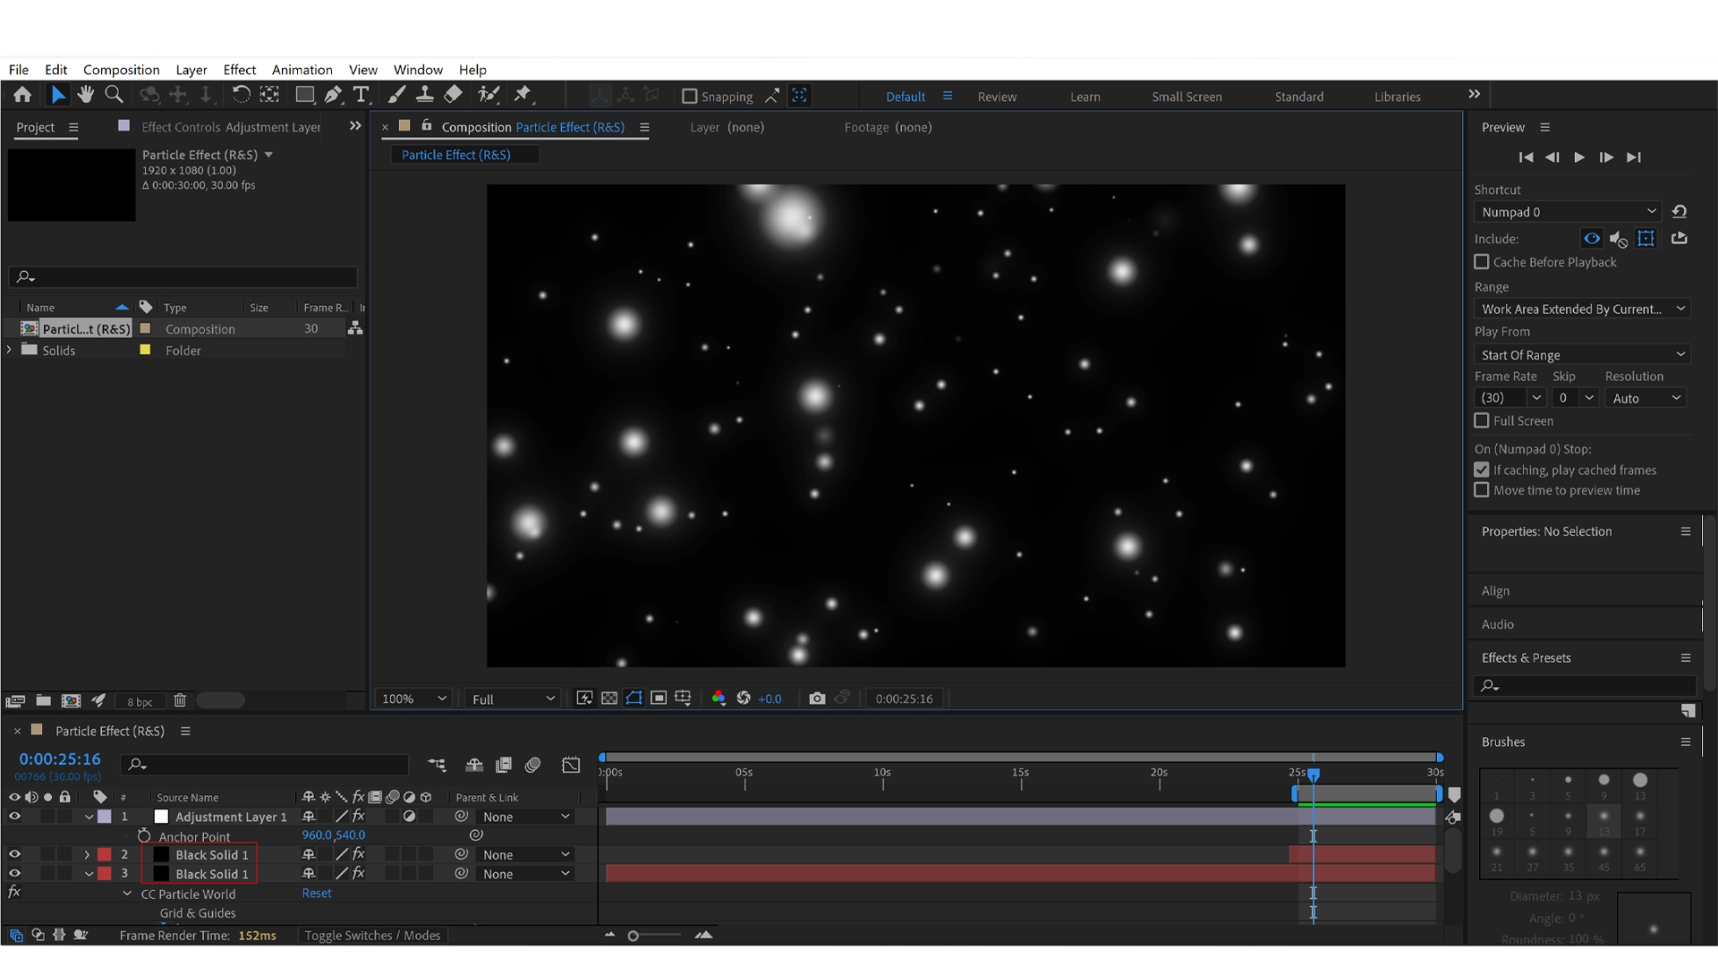Enable Snapping in the toolbar
Viewport: 1718px width, 966px height.
point(689,96)
